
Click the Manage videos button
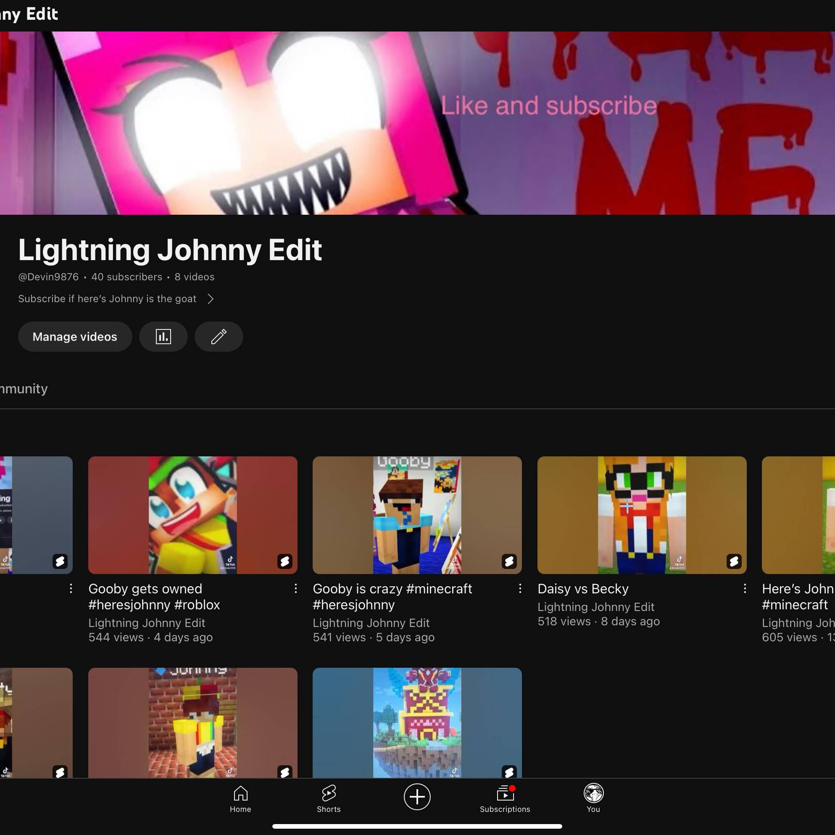(75, 336)
